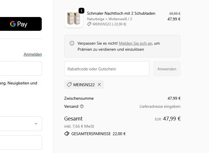Click the Gesamt total amount 47,99 €

pos(172,118)
